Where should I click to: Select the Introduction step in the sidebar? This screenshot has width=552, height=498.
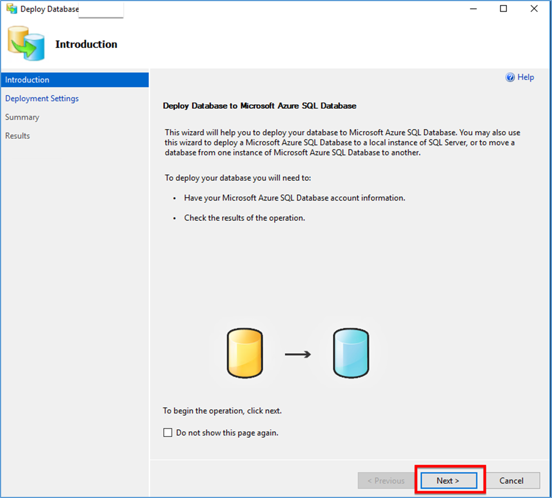(74, 80)
